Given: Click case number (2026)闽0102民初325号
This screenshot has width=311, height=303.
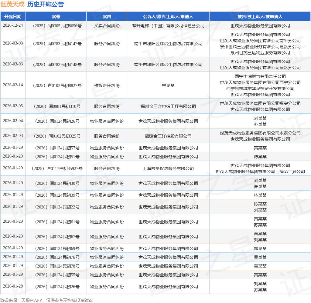Looking at the screenshot, I should click(57, 136).
